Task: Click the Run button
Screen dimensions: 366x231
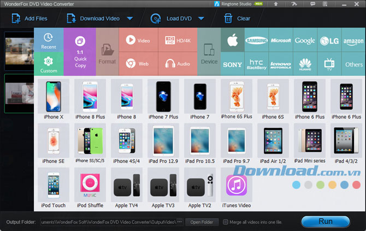Action: [x=326, y=221]
